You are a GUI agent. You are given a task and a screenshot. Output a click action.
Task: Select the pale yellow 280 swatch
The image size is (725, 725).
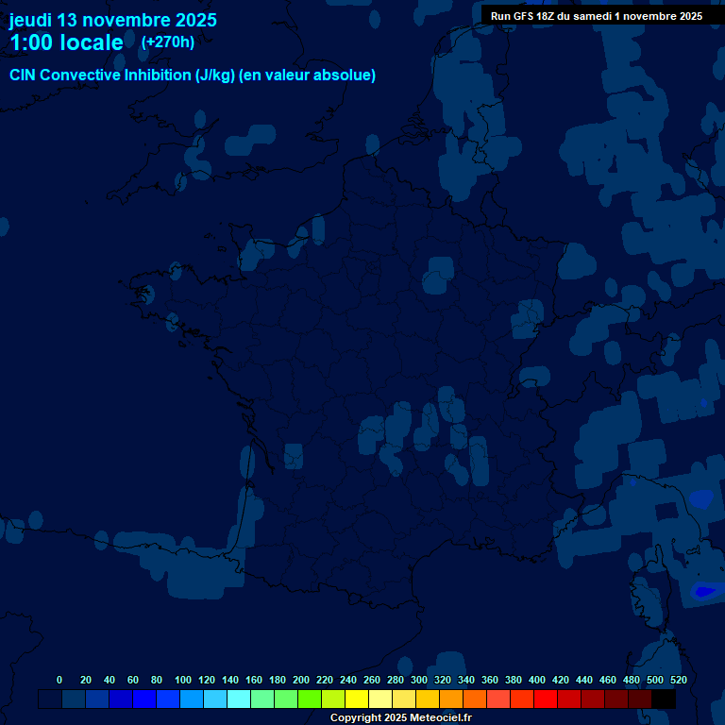[380, 699]
